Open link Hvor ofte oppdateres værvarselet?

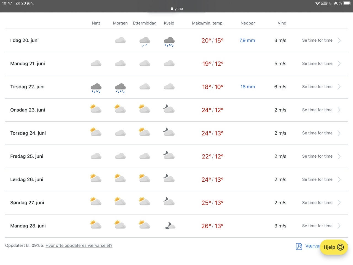tap(79, 245)
